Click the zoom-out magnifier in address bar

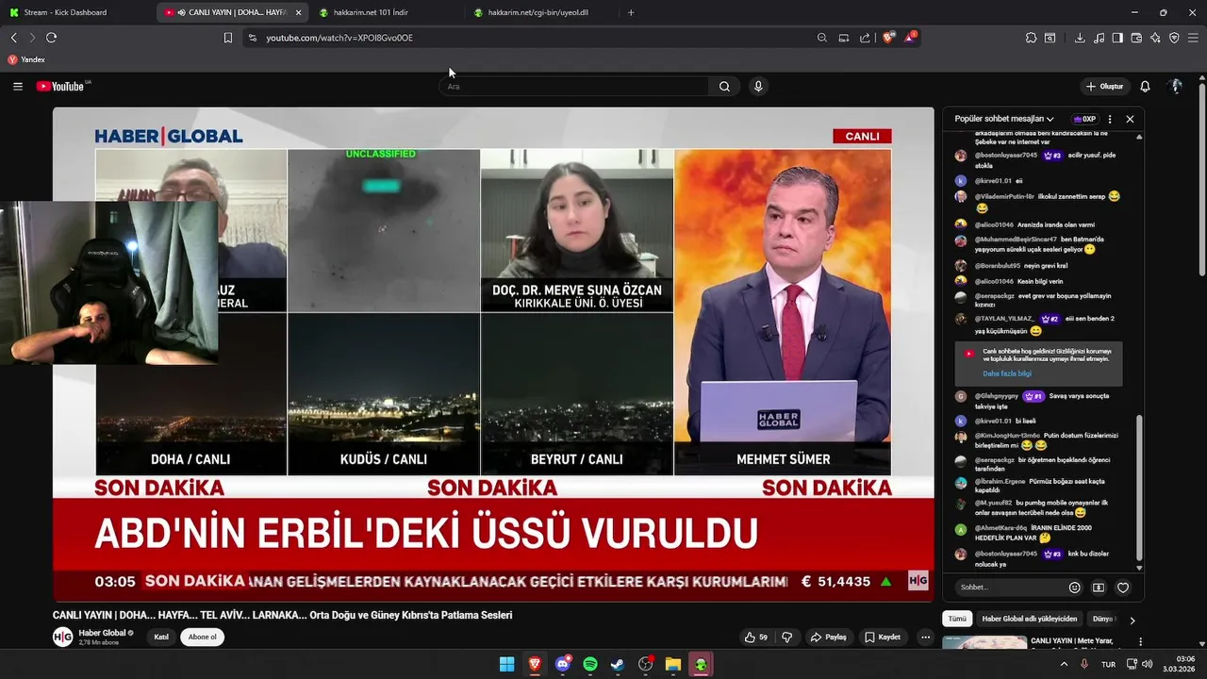pos(822,38)
